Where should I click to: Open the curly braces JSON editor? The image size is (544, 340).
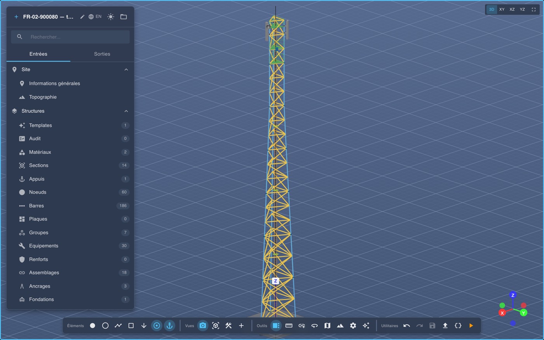[x=458, y=326]
